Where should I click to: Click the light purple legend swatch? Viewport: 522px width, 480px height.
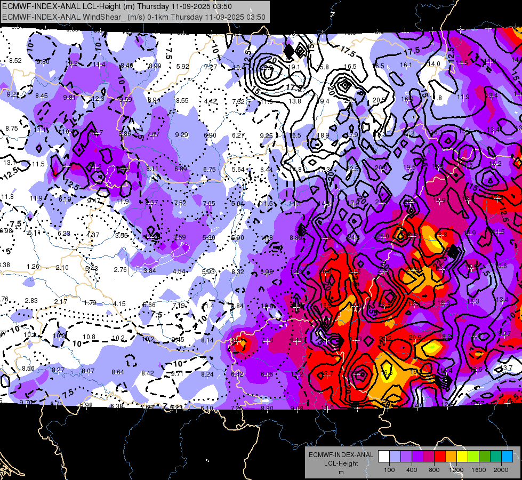click(406, 457)
